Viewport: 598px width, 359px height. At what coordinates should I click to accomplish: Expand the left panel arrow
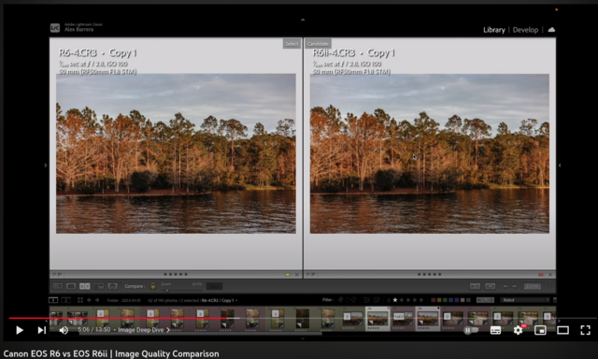click(x=46, y=165)
